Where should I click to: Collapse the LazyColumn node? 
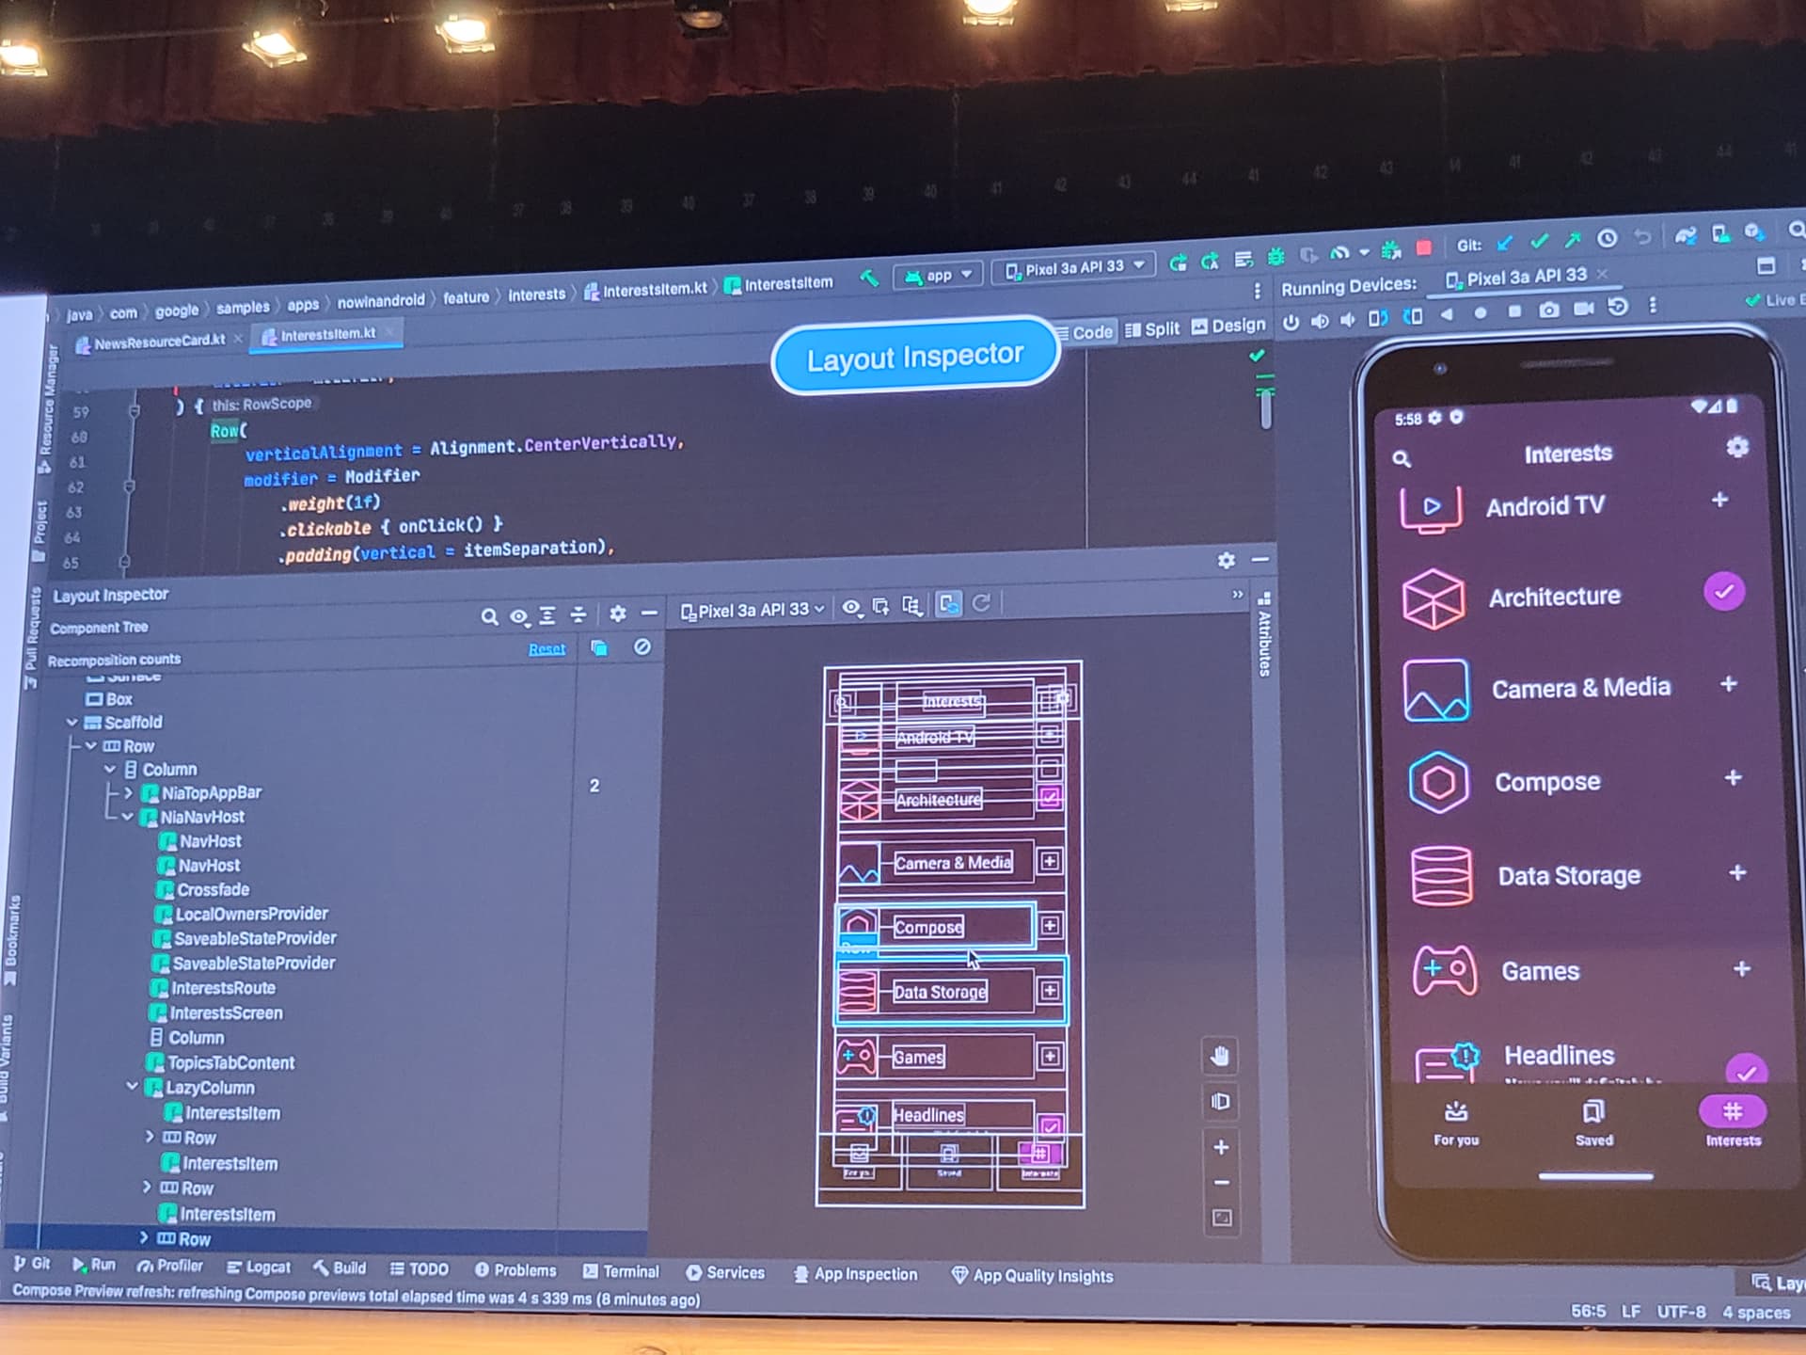click(x=133, y=1087)
